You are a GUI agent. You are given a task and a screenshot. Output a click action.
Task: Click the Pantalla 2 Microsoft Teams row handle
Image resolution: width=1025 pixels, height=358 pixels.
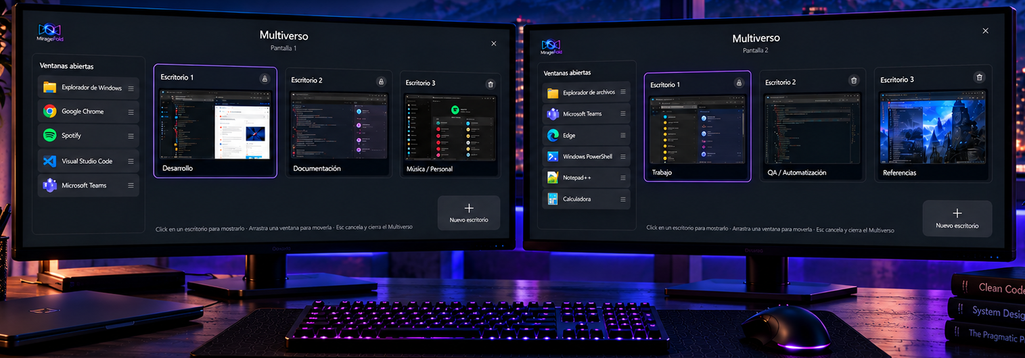click(x=623, y=113)
